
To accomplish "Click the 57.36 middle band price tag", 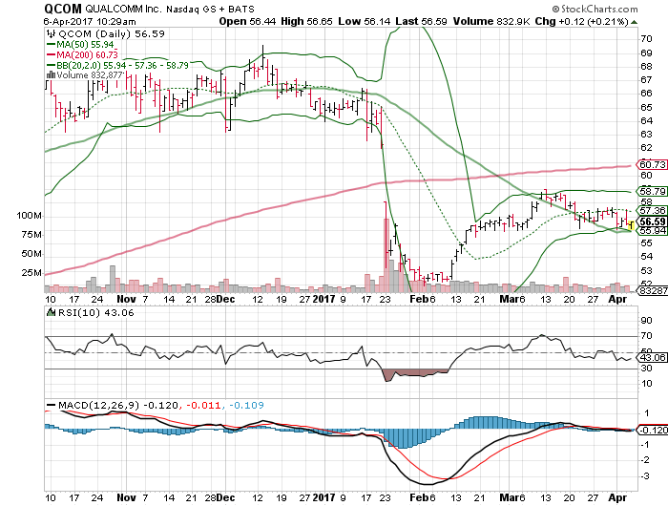I will pyautogui.click(x=652, y=210).
